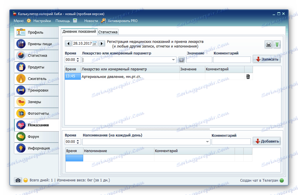Go to previous day arrow
This screenshot has height=195, width=298.
coord(68,43)
